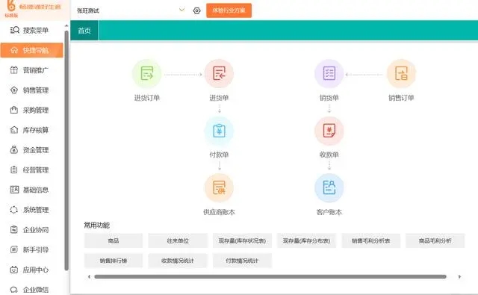Click the 系统管理 label in sidebar
Viewport: 478px width, 295px height.
(36, 210)
